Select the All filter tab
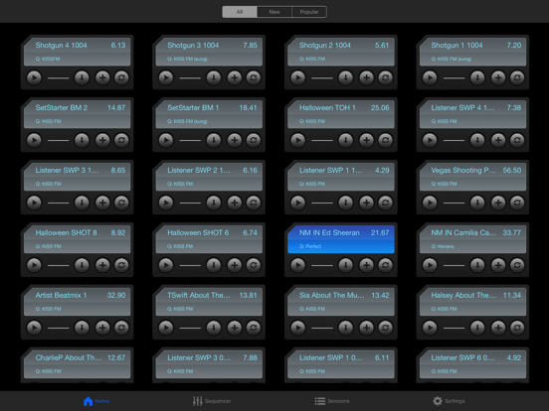Screen dimensions: 549x411 tap(240, 12)
